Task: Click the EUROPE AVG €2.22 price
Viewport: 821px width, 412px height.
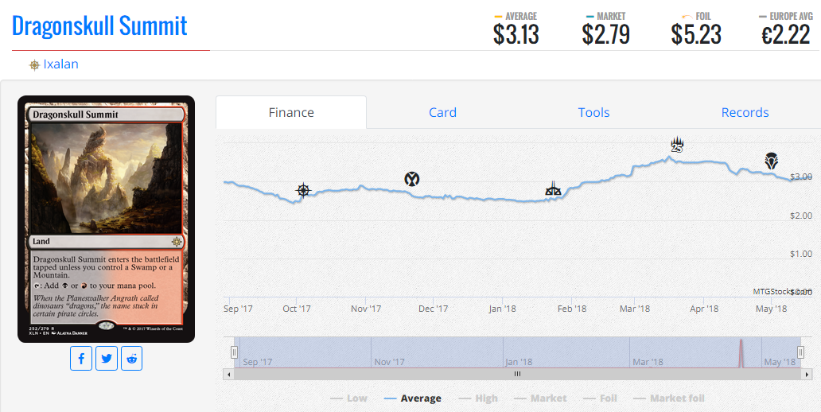Action: point(785,29)
